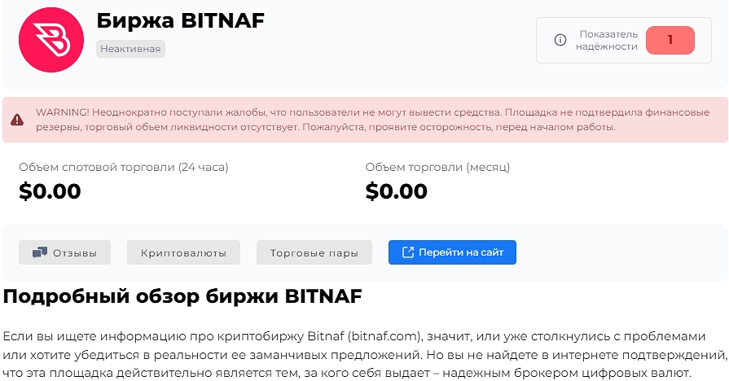The width and height of the screenshot is (729, 381).
Task: Click the Объем торговли (месяц) label
Action: [x=437, y=167]
